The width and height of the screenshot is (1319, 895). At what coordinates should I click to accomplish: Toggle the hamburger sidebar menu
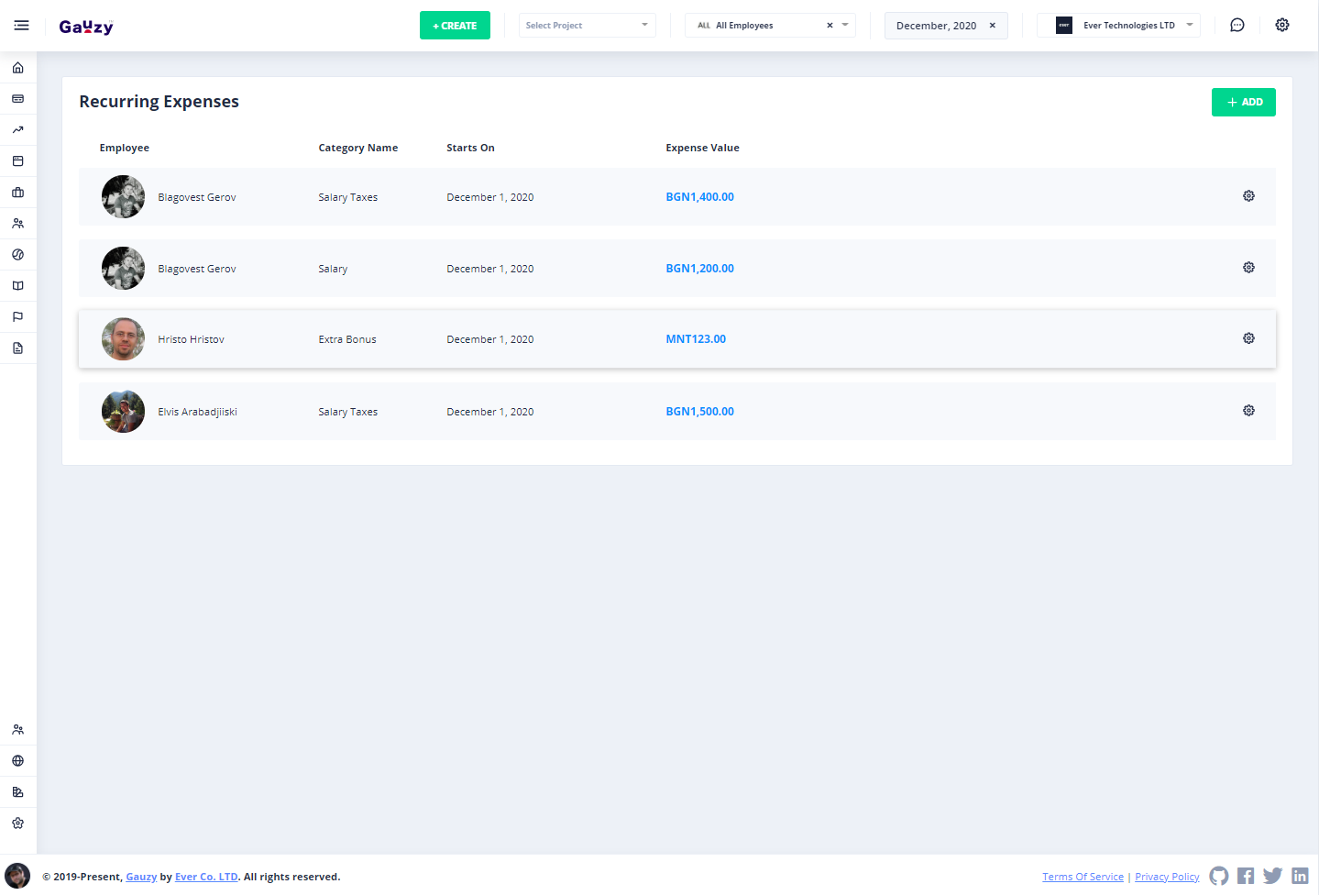coord(21,26)
